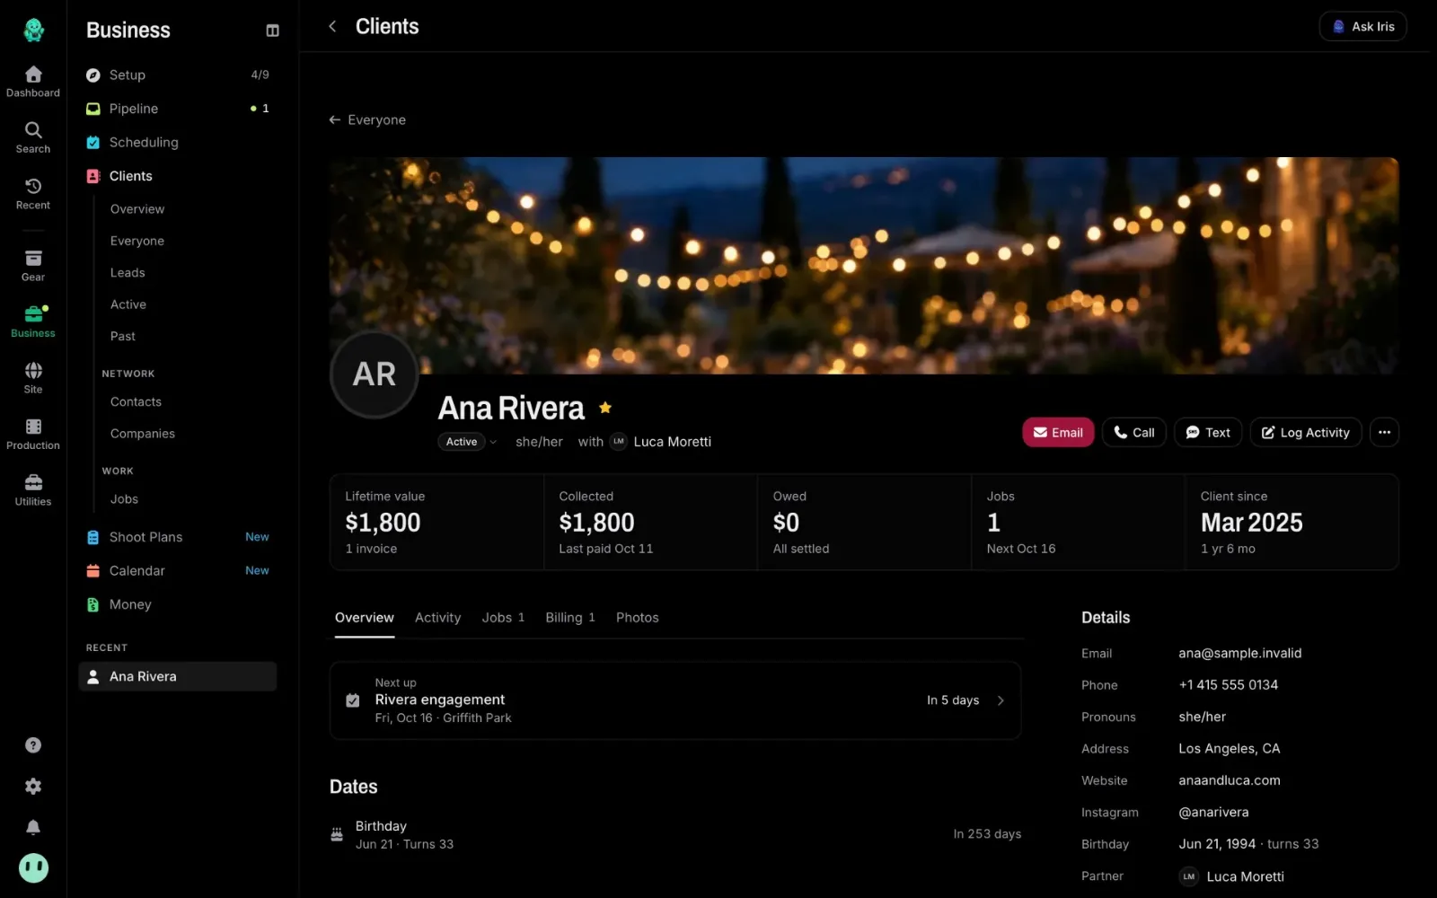The image size is (1437, 898).
Task: Click the Log Activity button
Action: pyautogui.click(x=1306, y=433)
